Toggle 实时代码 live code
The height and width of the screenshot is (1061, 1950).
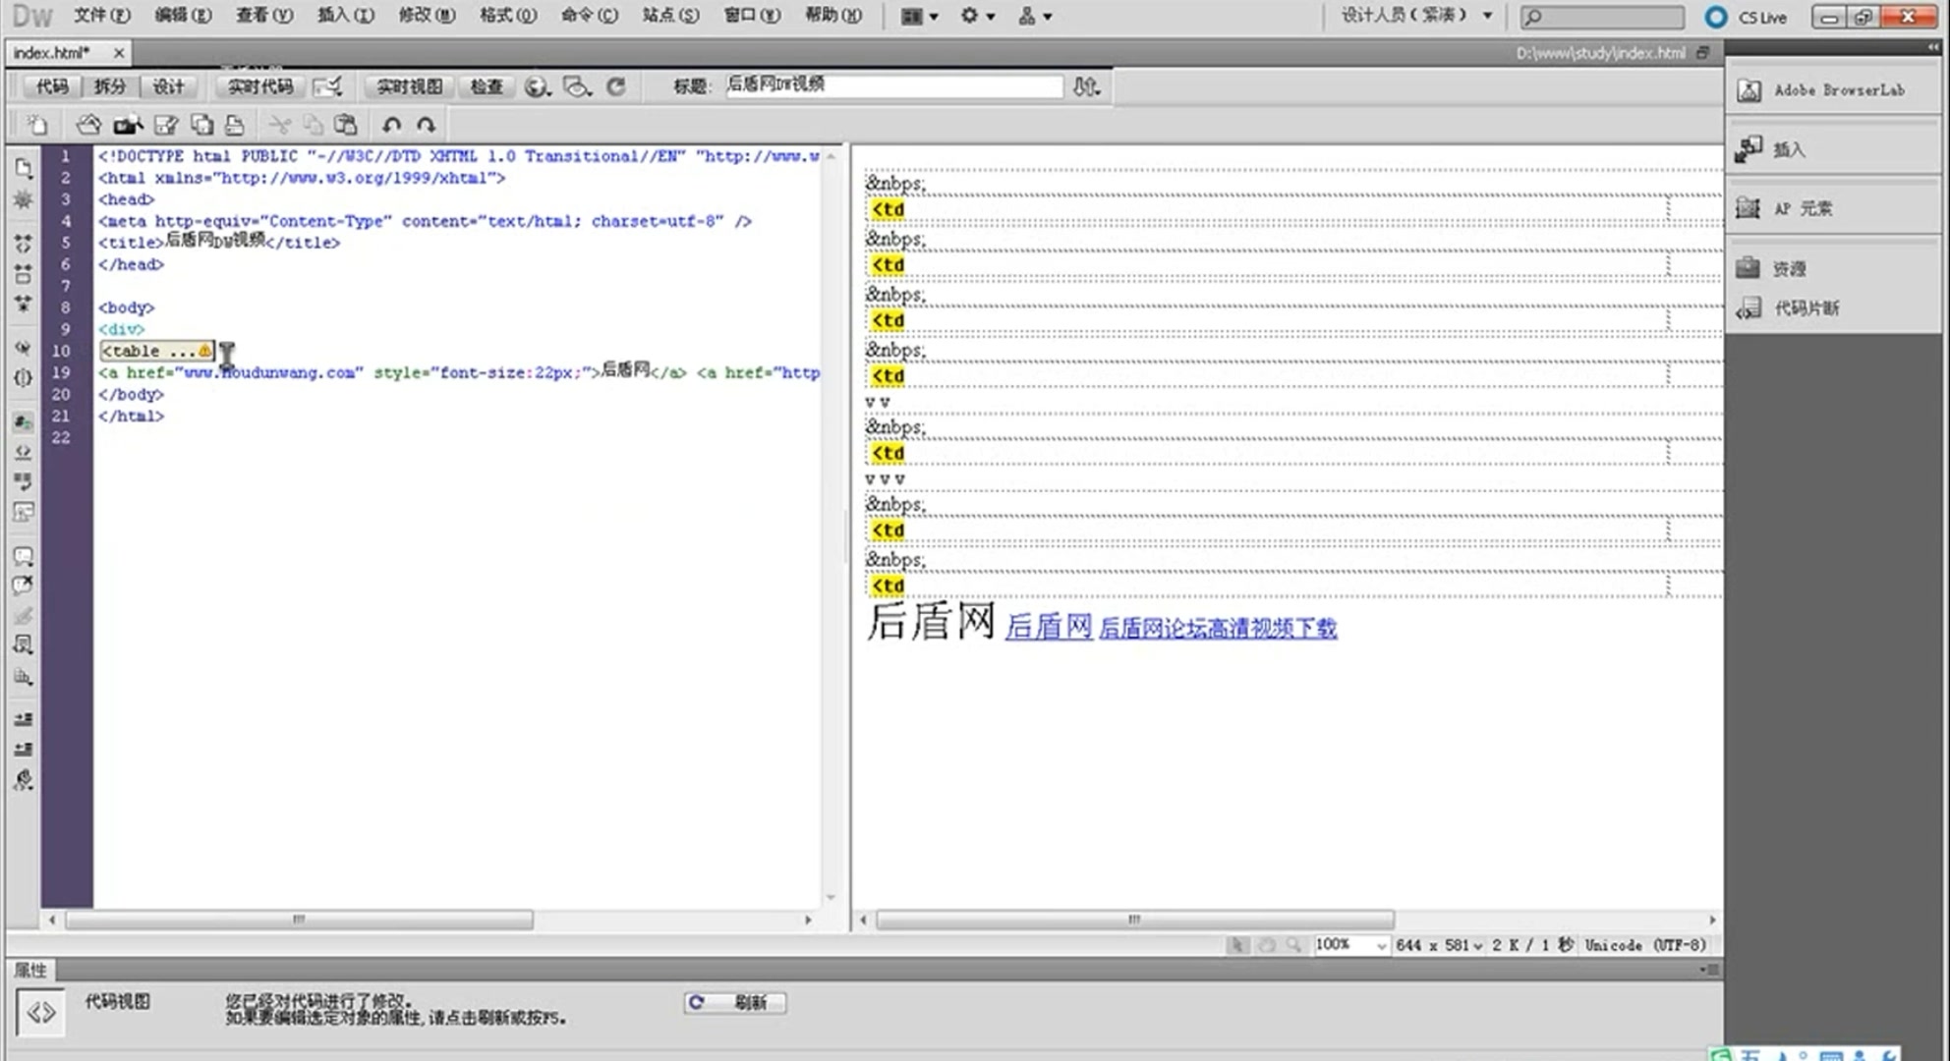click(260, 86)
